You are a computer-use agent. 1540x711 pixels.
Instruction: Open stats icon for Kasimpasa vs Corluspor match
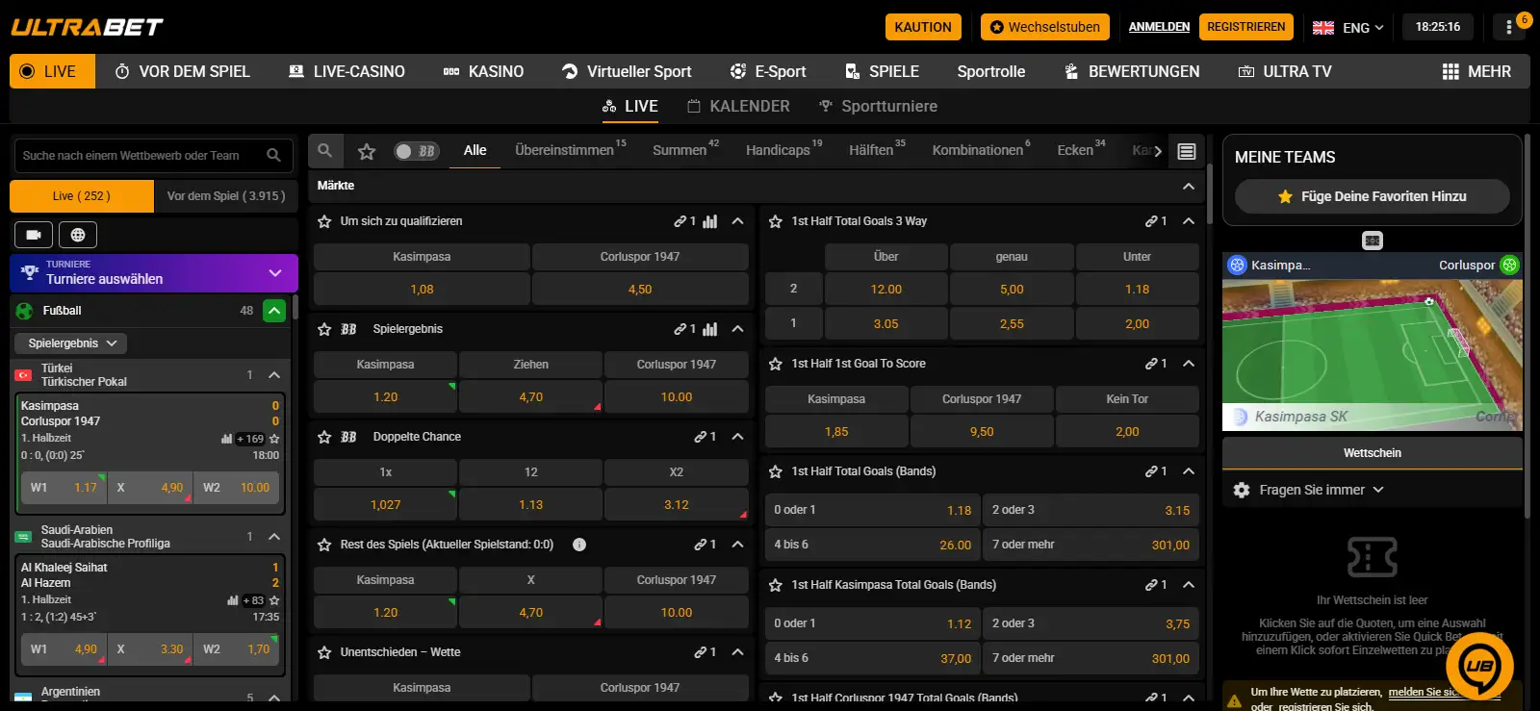tap(226, 439)
